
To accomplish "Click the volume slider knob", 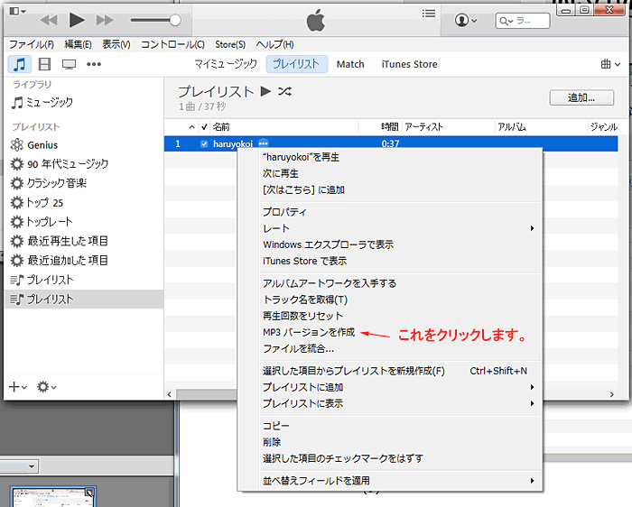I will [x=175, y=20].
